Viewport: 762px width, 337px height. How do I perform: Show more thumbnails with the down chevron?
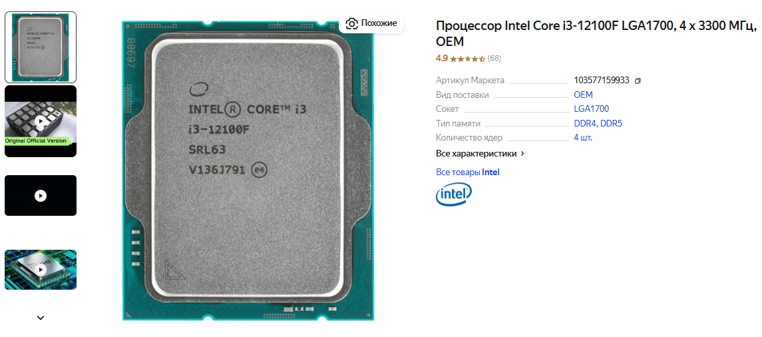coord(41,318)
